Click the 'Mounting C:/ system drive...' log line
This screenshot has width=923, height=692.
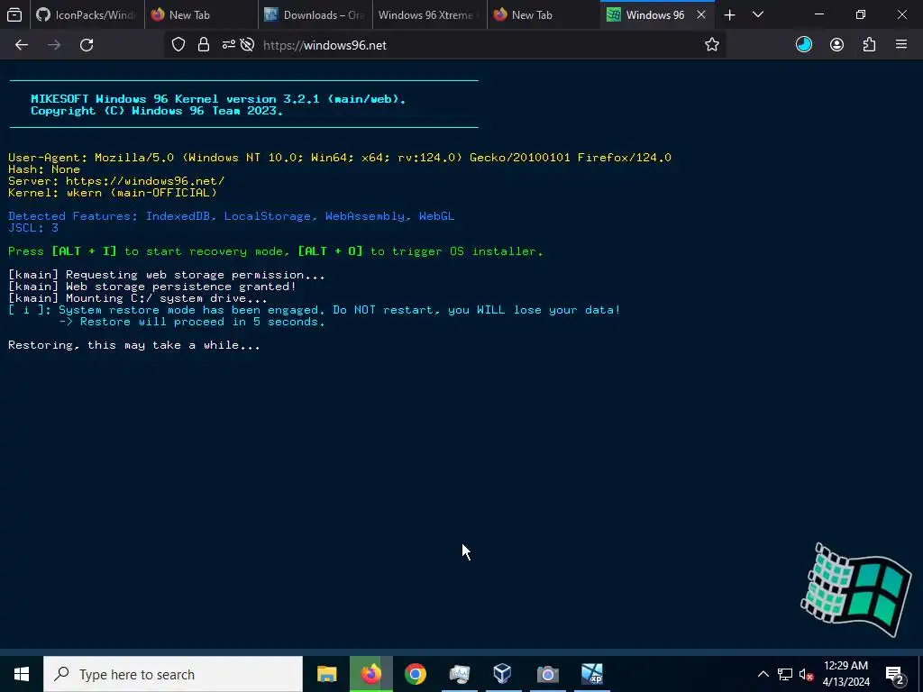(138, 298)
